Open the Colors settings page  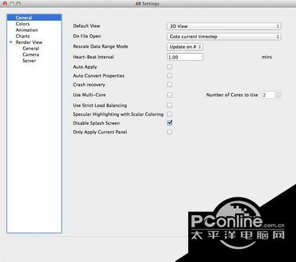click(22, 24)
